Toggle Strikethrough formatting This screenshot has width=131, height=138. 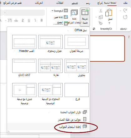16,21
